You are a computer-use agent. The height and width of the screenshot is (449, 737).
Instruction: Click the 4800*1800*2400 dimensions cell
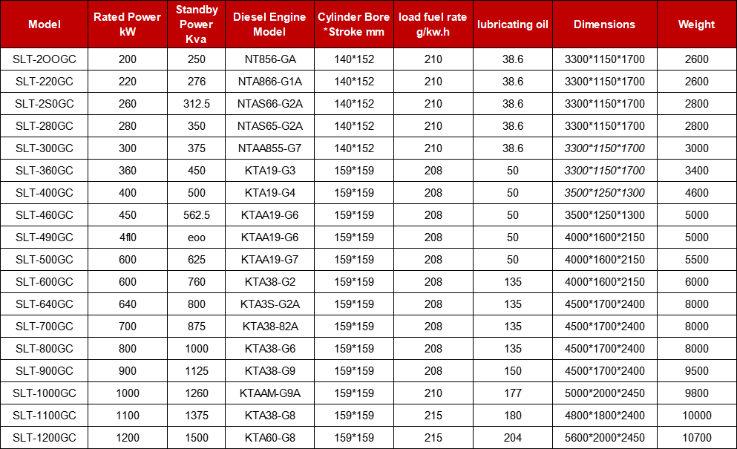[604, 416]
